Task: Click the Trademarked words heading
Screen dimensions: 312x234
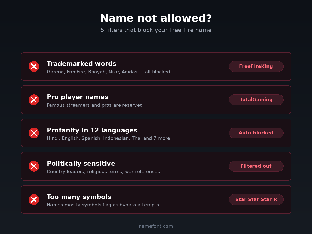Action: pyautogui.click(x=81, y=64)
